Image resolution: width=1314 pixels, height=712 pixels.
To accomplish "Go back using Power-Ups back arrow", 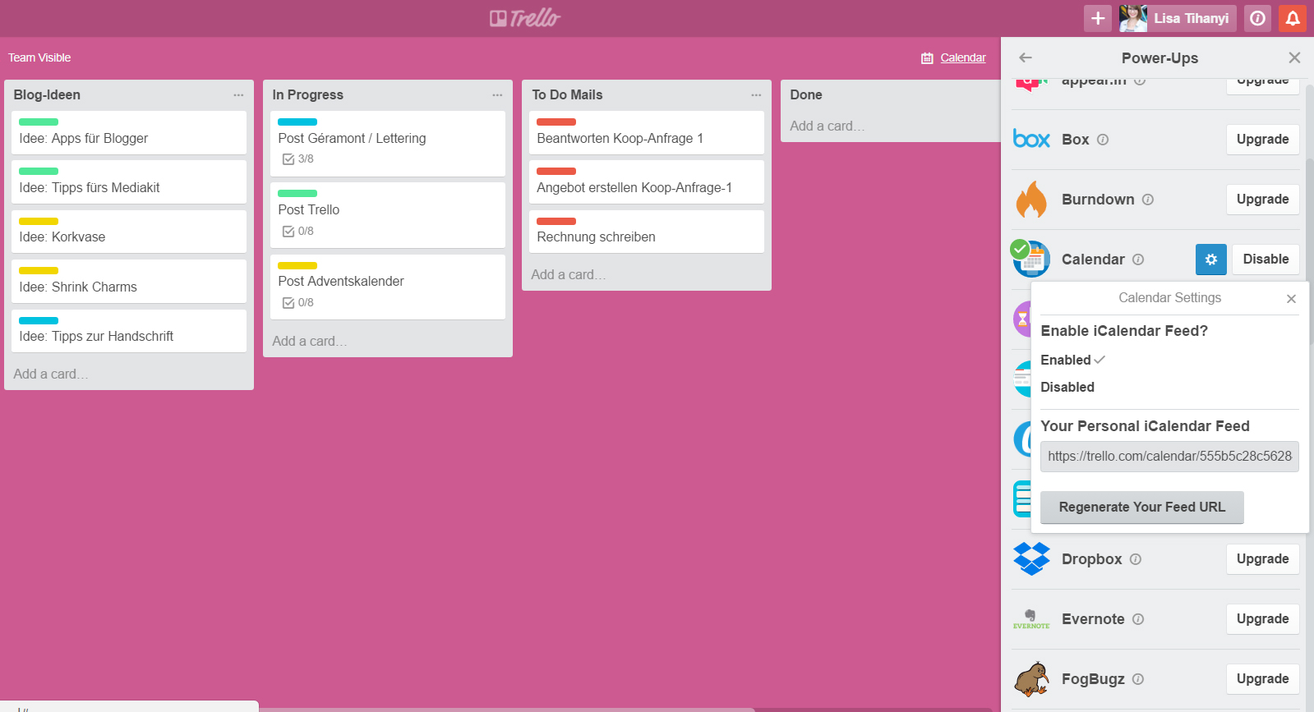I will coord(1025,57).
